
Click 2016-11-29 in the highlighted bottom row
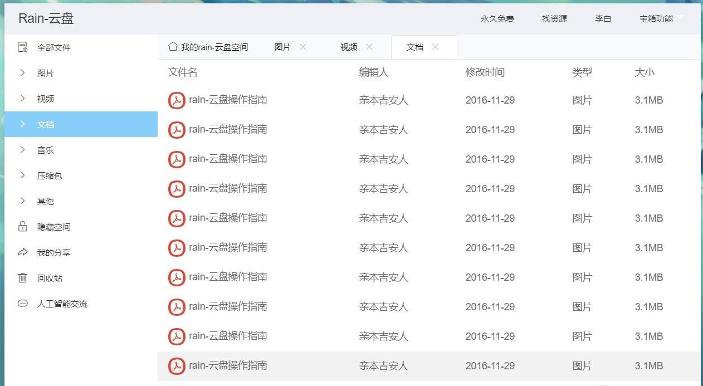[490, 366]
